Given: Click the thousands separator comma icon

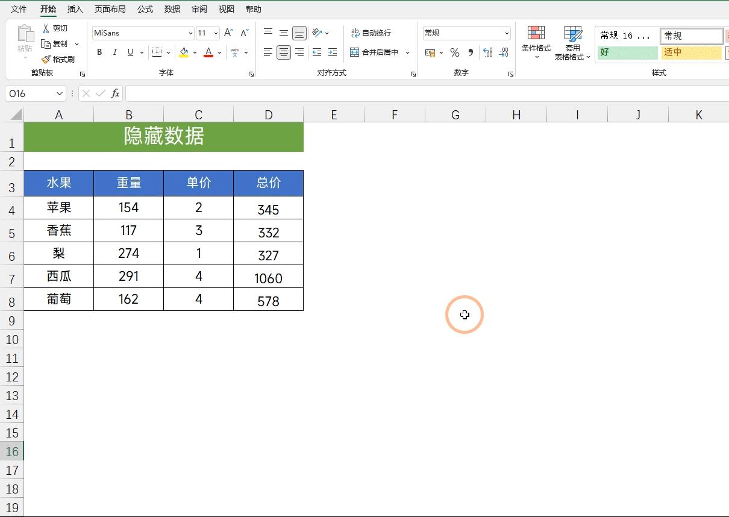Looking at the screenshot, I should click(x=471, y=52).
